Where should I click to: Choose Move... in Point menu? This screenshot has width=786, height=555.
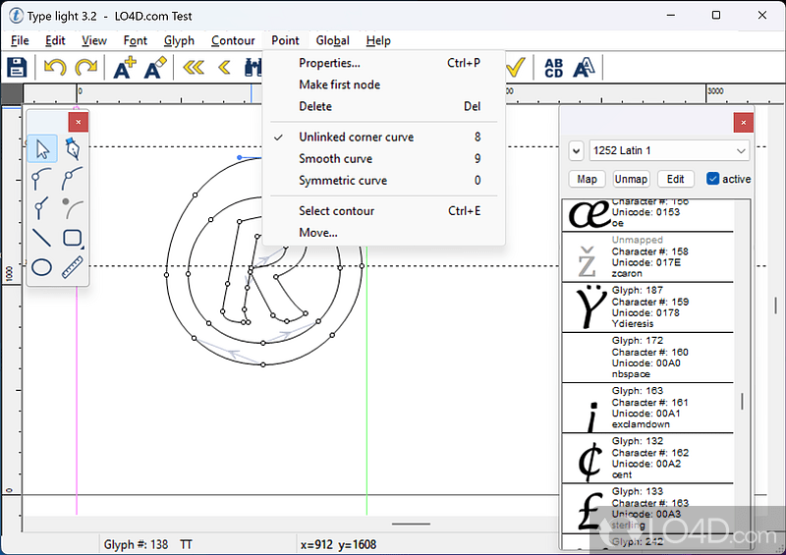pos(383,233)
